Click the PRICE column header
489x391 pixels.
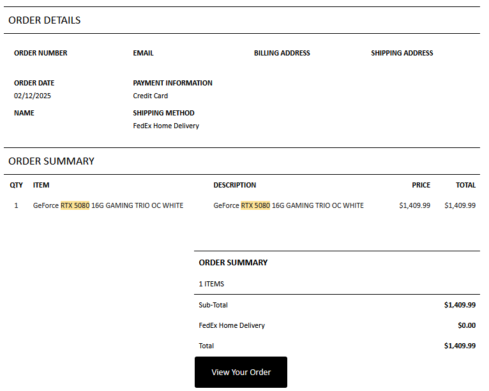coord(421,185)
